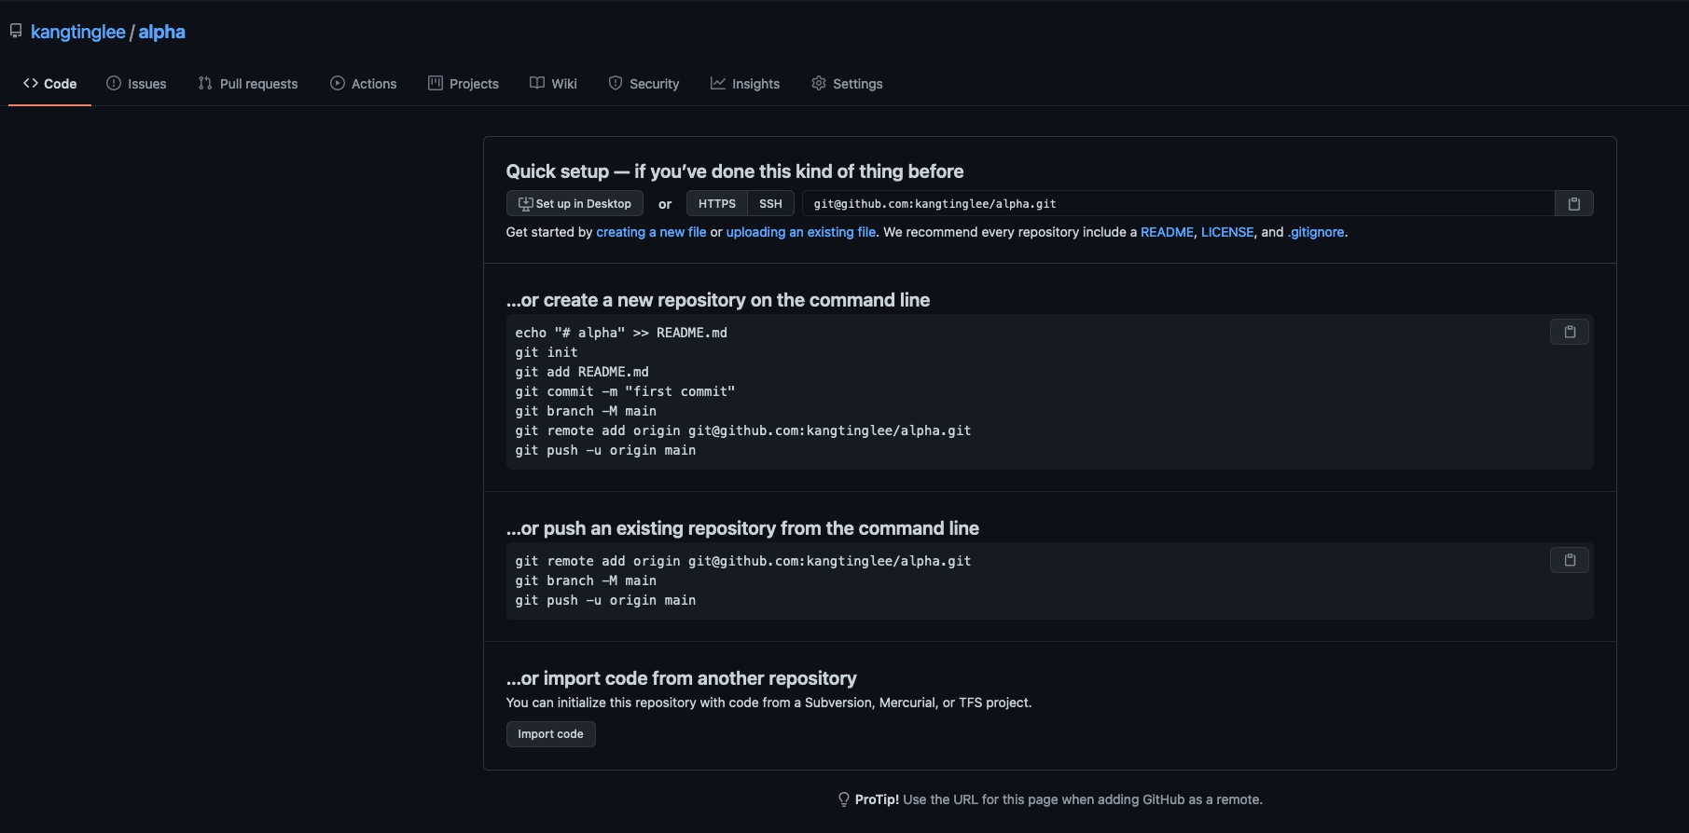
Task: Copy the SSH clone URL to the clipboard
Action: [x=1573, y=203]
